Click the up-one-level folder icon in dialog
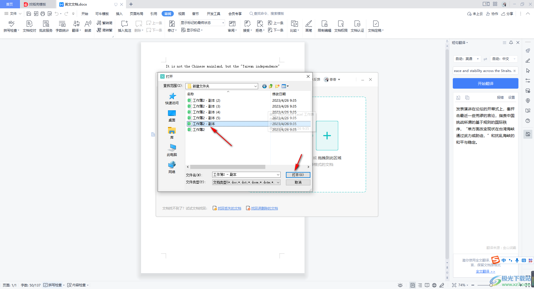Image resolution: width=534 pixels, height=289 pixels. coord(271,86)
